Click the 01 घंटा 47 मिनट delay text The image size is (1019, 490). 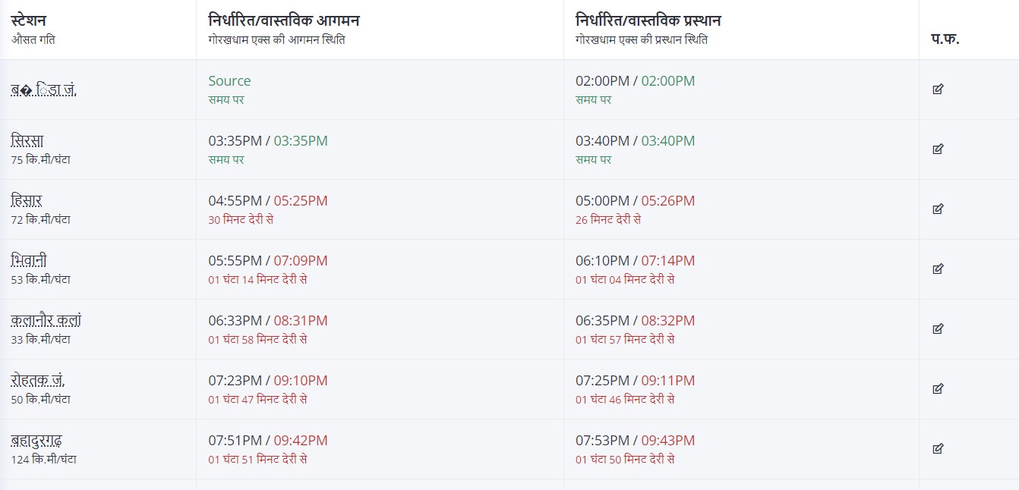257,400
